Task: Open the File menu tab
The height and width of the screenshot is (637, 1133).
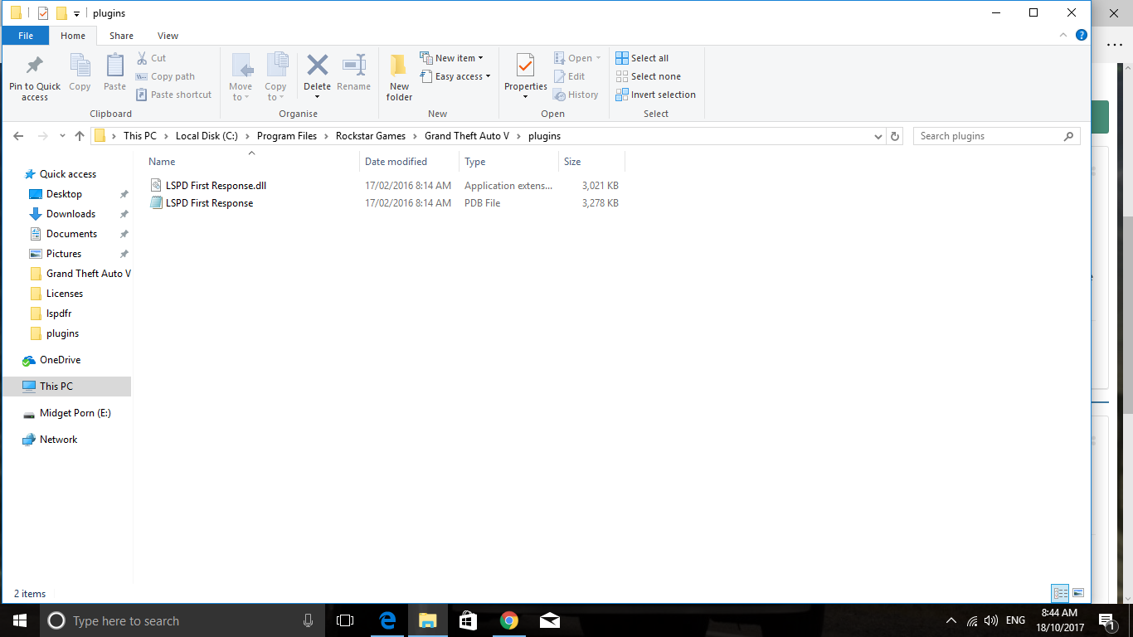Action: click(x=26, y=36)
